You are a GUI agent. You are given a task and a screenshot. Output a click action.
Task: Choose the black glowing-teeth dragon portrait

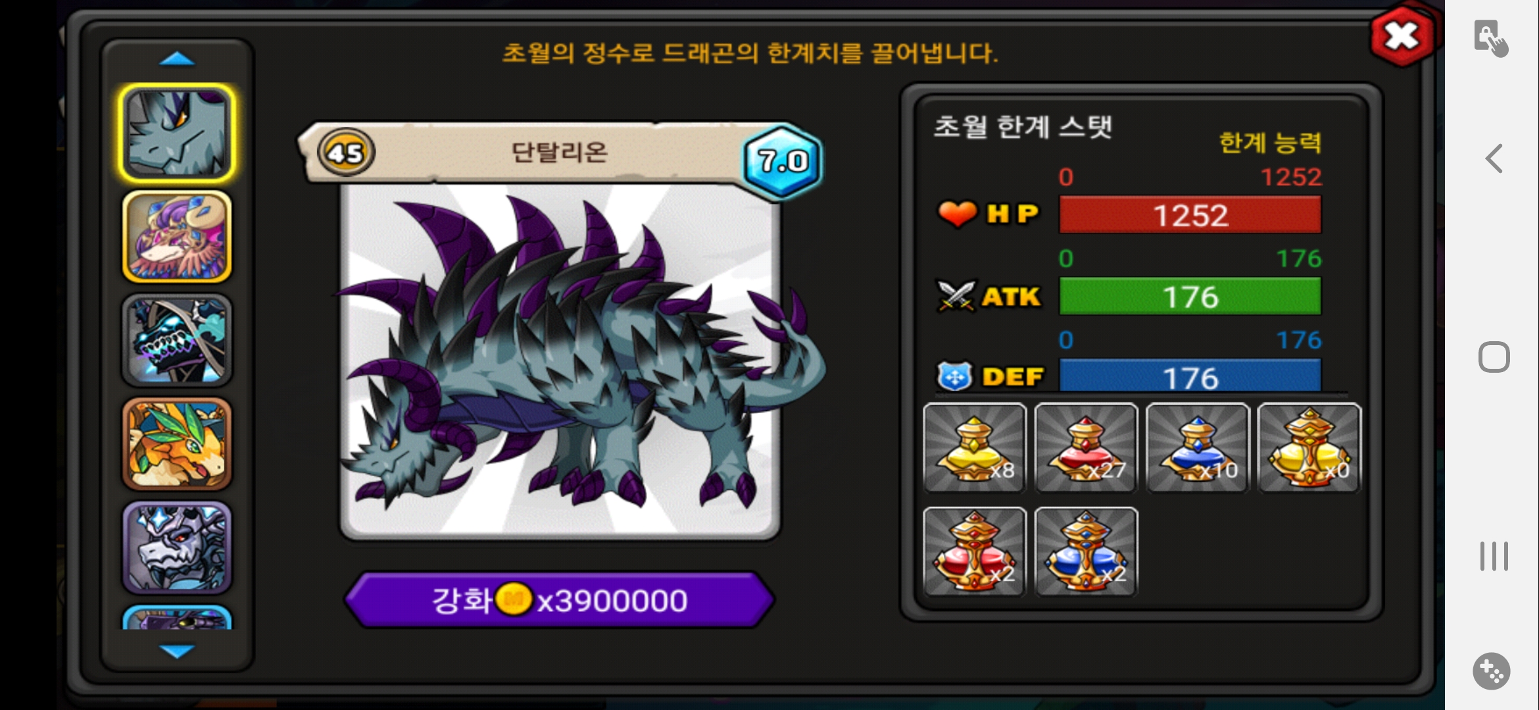pyautogui.click(x=177, y=341)
